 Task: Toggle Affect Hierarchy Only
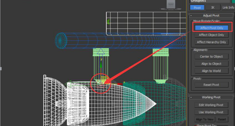point(212,42)
